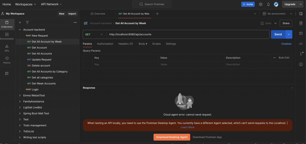Open the Upgrade dropdown arrow

(x=300, y=4)
